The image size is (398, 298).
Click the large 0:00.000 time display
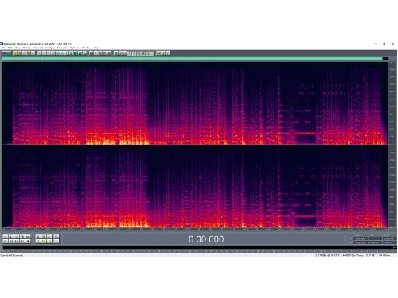click(x=206, y=239)
